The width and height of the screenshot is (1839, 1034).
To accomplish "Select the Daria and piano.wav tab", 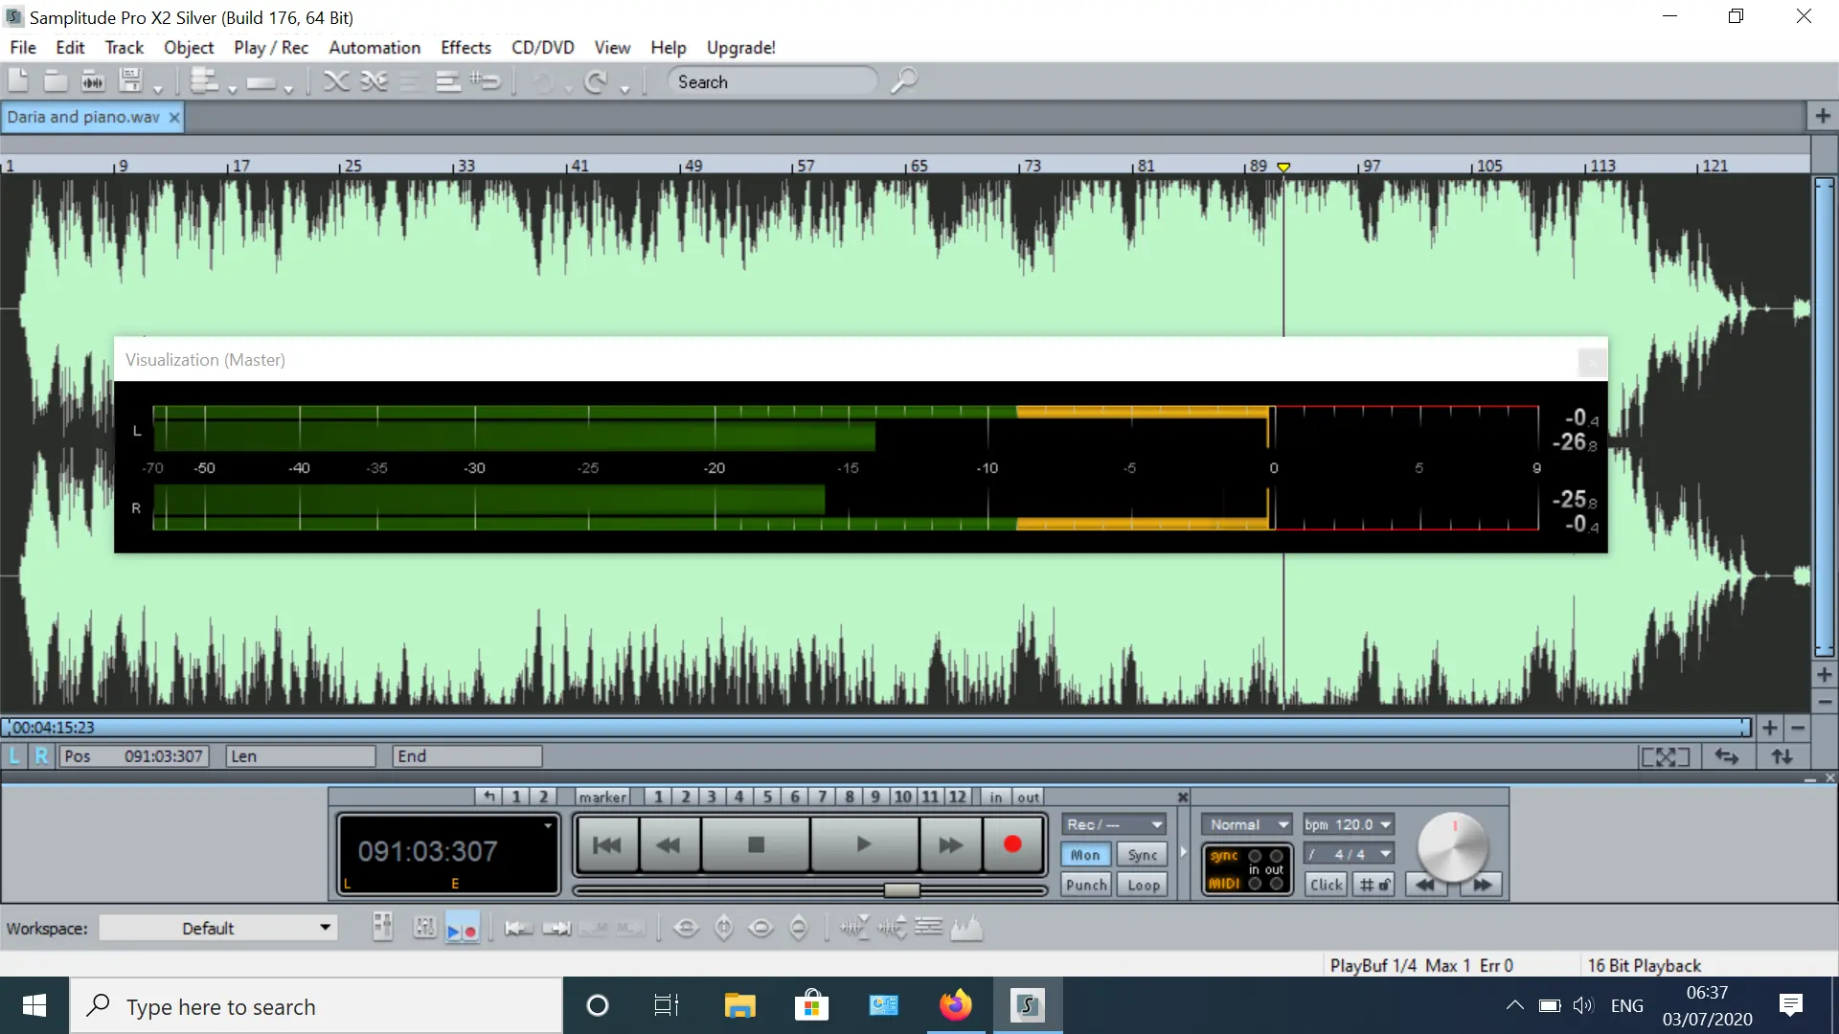I will click(83, 117).
